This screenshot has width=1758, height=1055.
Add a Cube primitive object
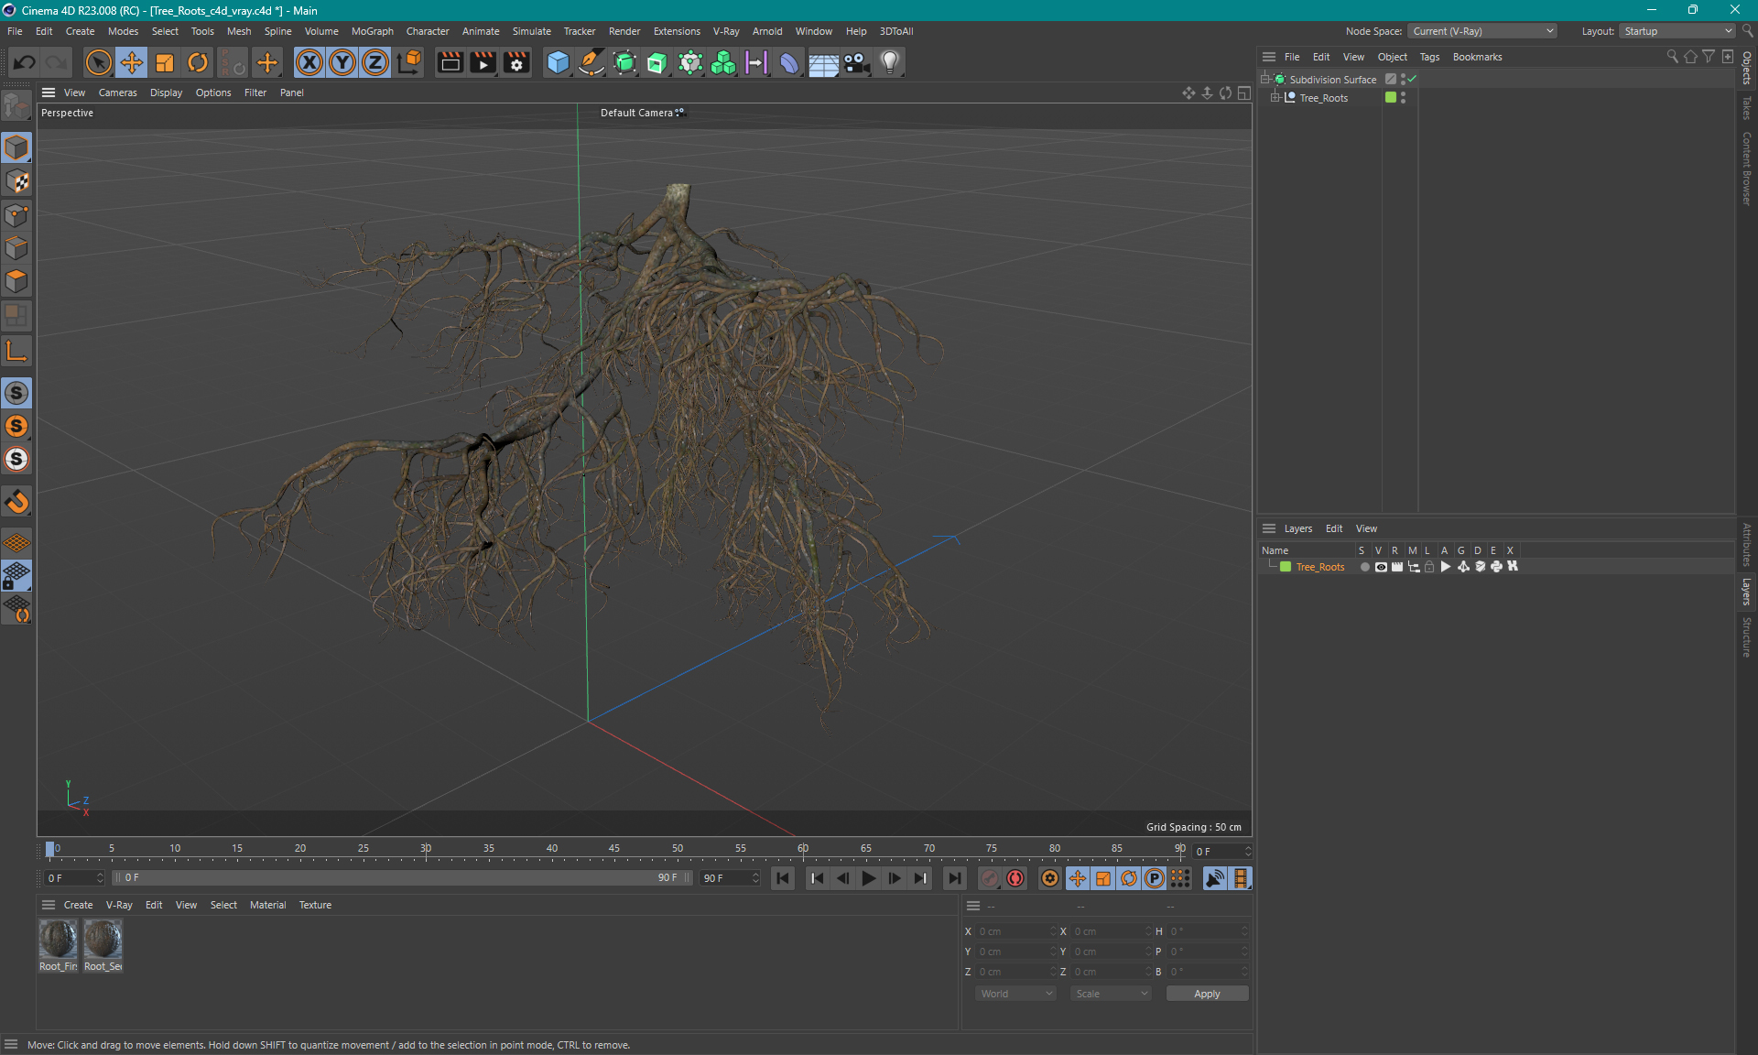(558, 62)
